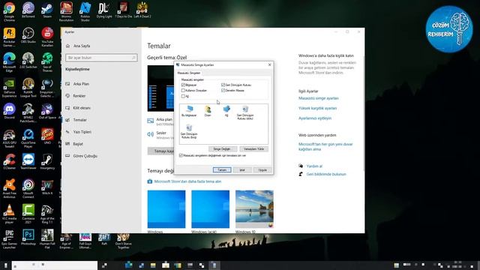Open Avast Free Antivirus desktop icon
The height and width of the screenshot is (270, 480).
(9, 188)
